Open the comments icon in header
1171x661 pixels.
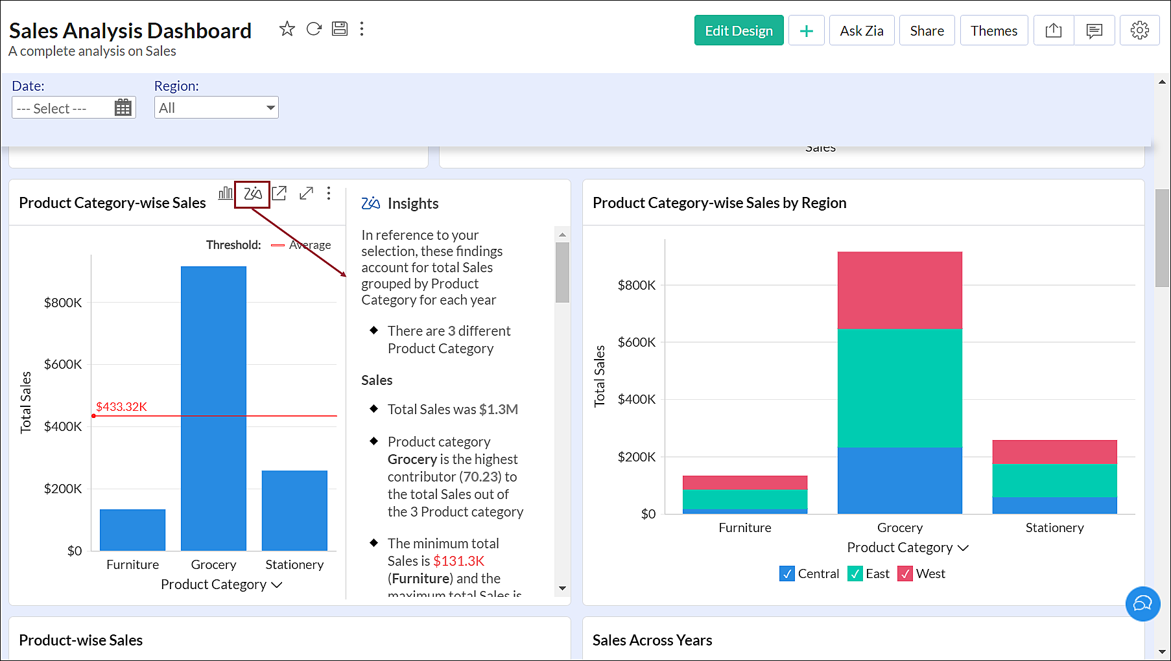[1094, 30]
